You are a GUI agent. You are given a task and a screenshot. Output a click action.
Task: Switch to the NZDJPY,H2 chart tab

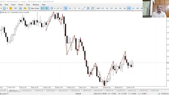132,91
